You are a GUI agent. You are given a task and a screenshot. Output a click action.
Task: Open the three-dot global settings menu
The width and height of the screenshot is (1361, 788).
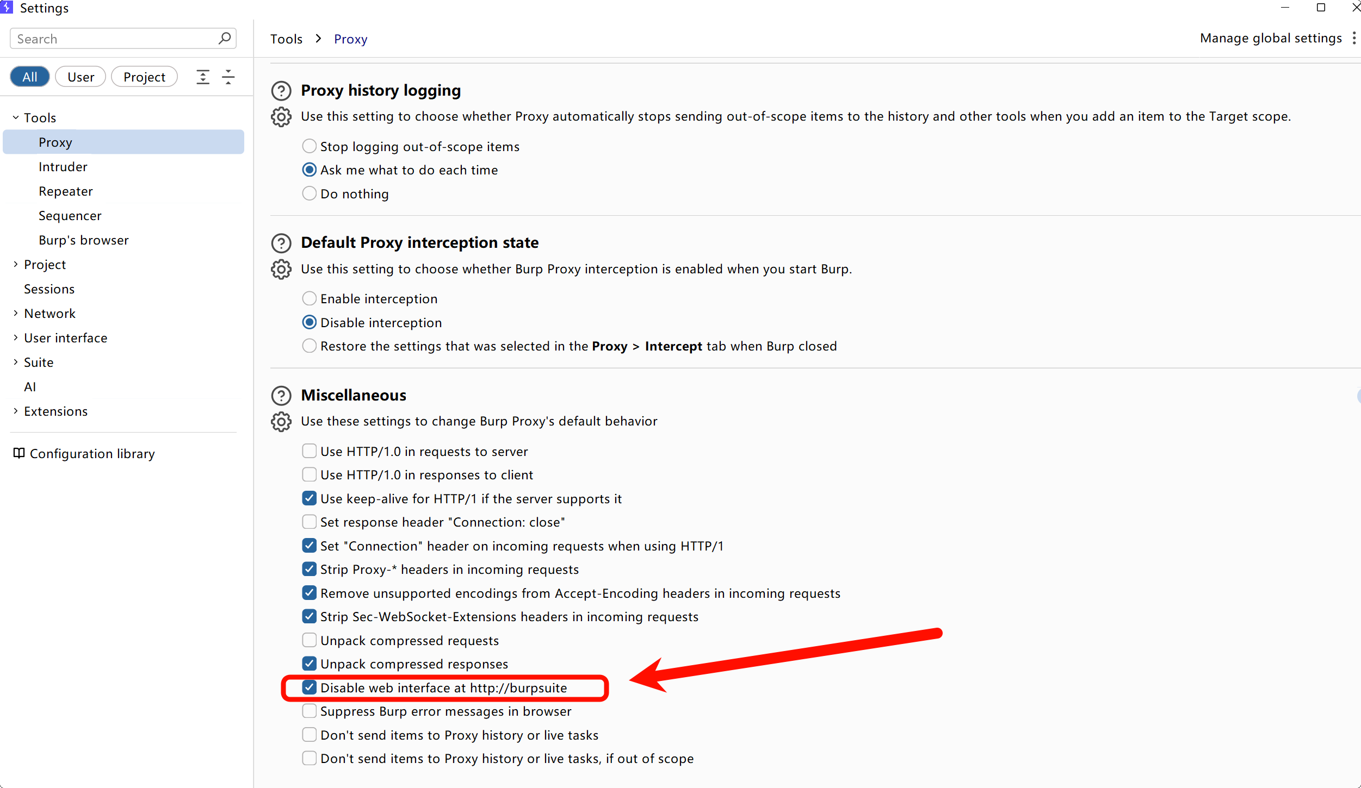click(1353, 38)
